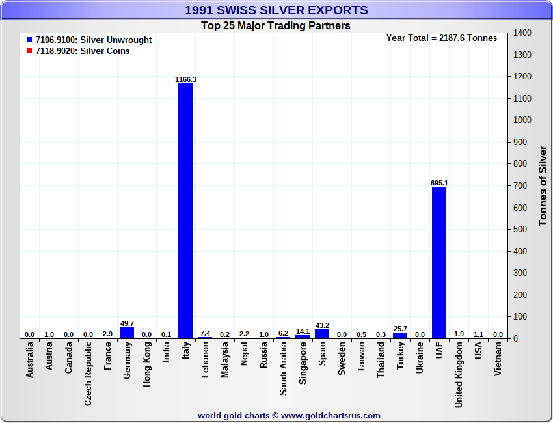Click the 'Spain' axis label
The image size is (553, 423).
click(x=322, y=353)
